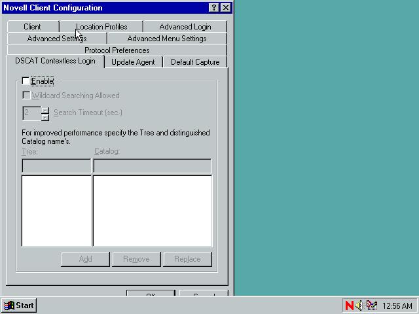Click the speaker volume tray icon
419x314 pixels.
coord(359,305)
